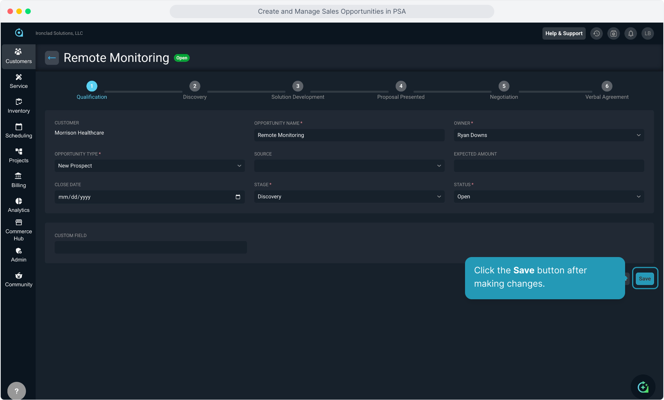Expand the empty Source dropdown

point(349,166)
